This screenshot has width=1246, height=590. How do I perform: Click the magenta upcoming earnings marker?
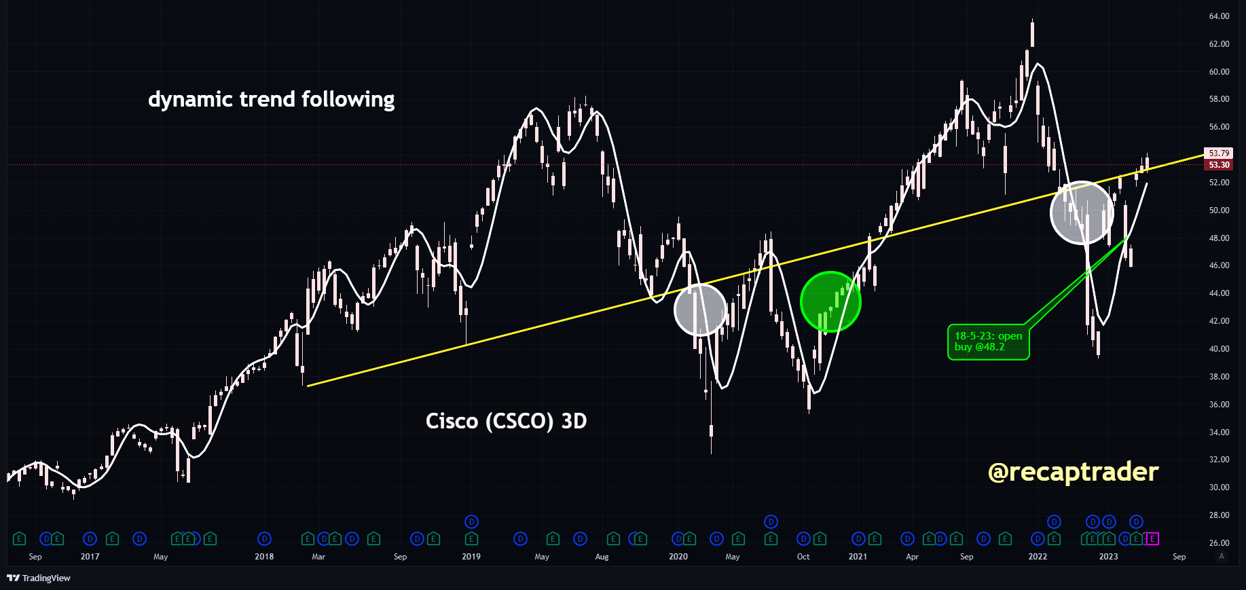tap(1152, 539)
